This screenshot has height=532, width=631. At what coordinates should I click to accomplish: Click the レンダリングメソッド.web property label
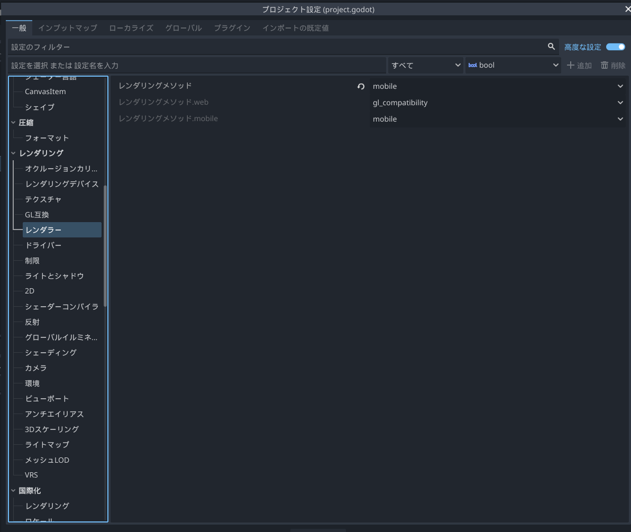[163, 102]
